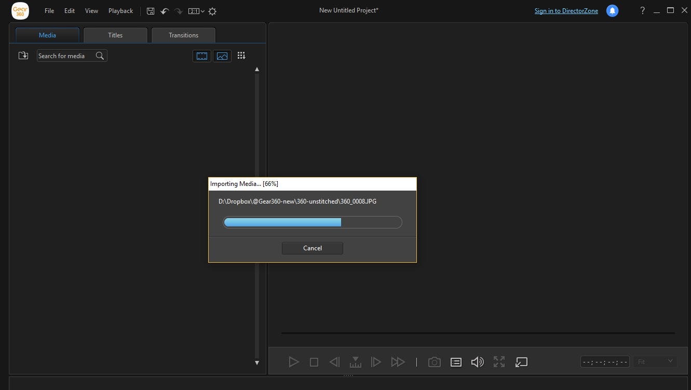Viewport: 691px width, 390px height.
Task: Sign in to DirectorZone link
Action: (x=566, y=11)
